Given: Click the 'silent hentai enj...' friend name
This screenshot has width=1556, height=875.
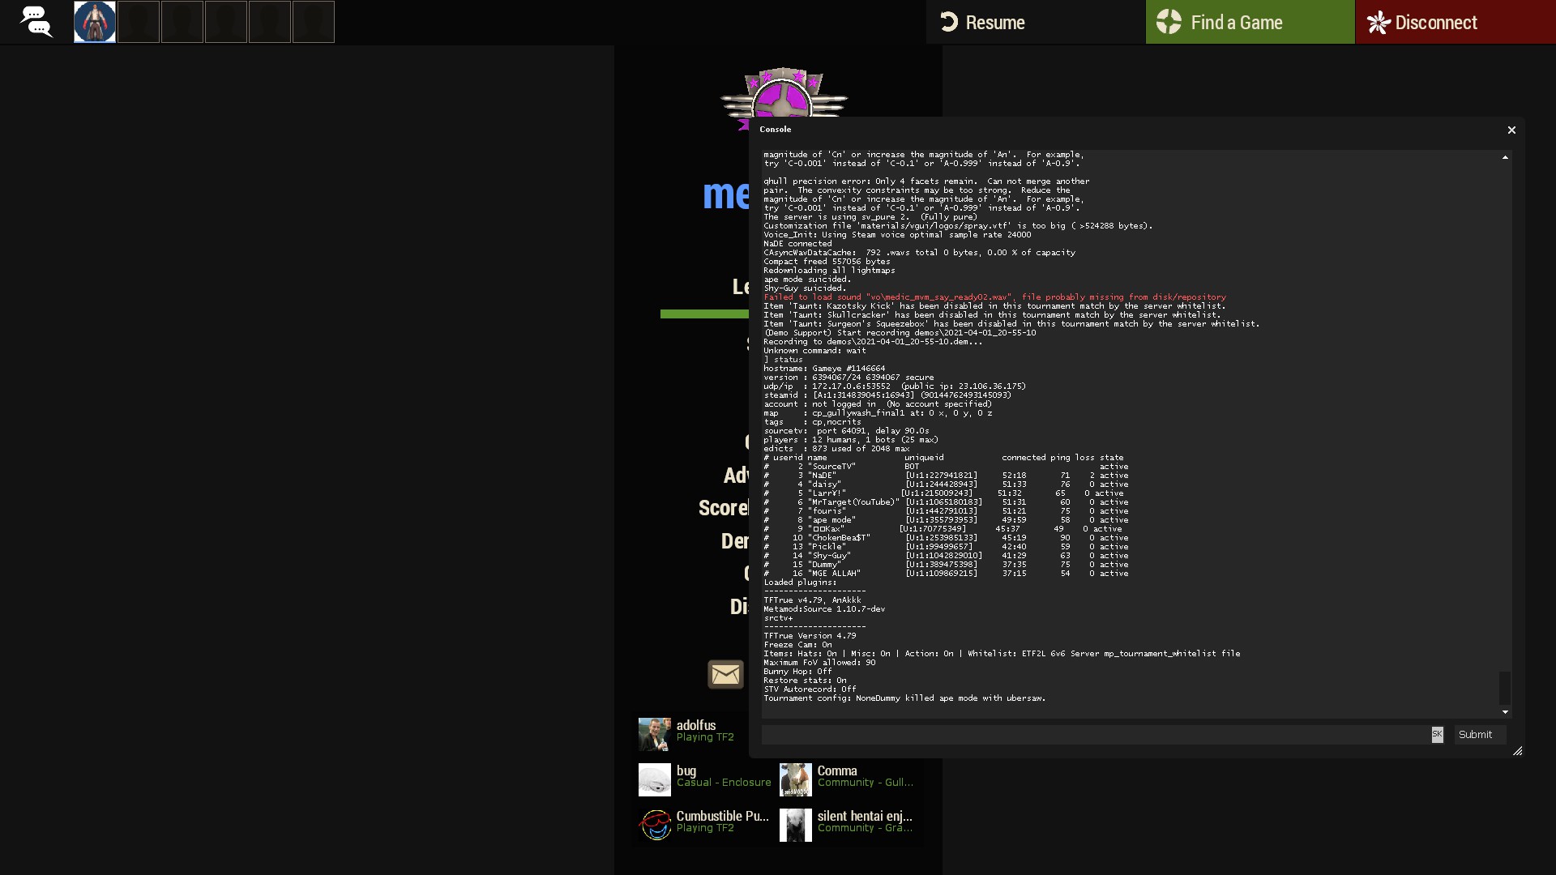Looking at the screenshot, I should click(x=865, y=816).
